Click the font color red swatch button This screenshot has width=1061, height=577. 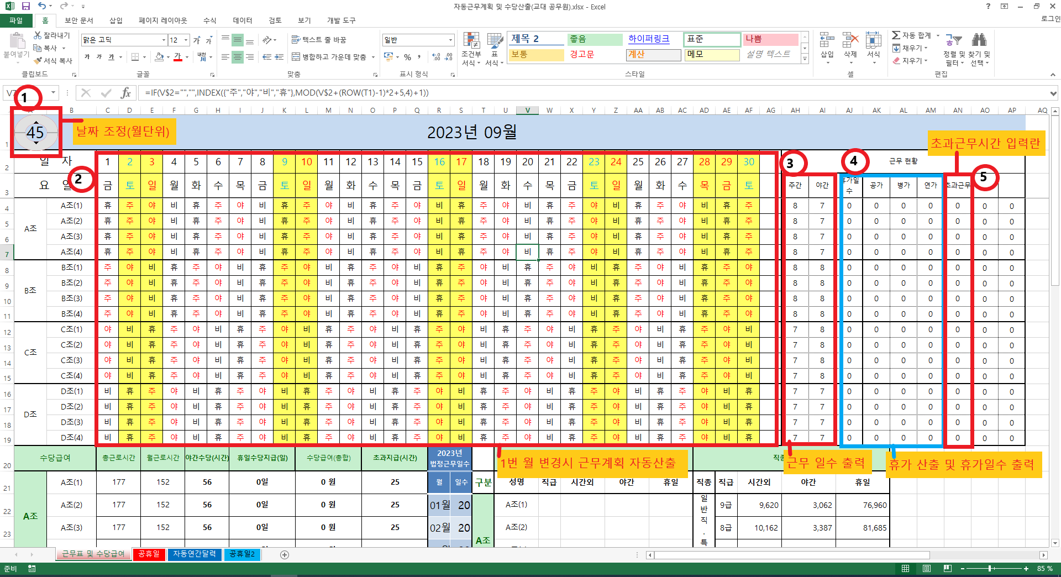click(177, 57)
